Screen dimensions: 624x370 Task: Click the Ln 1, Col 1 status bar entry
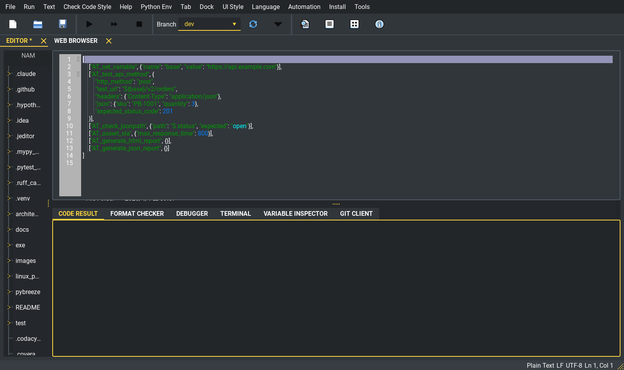pos(599,365)
